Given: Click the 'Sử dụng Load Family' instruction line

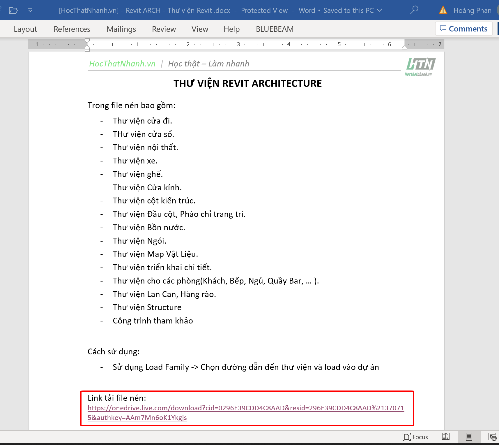Looking at the screenshot, I should [246, 367].
